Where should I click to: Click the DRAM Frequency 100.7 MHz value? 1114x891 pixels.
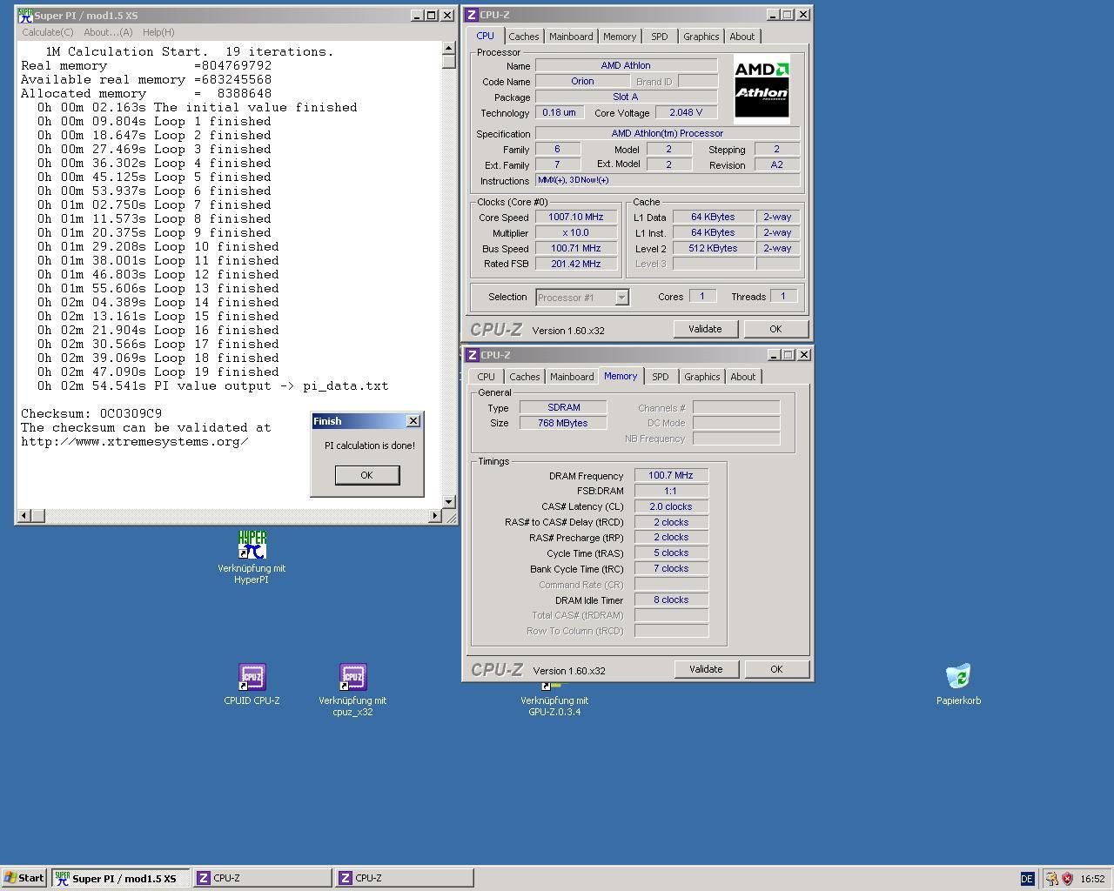pyautogui.click(x=671, y=475)
